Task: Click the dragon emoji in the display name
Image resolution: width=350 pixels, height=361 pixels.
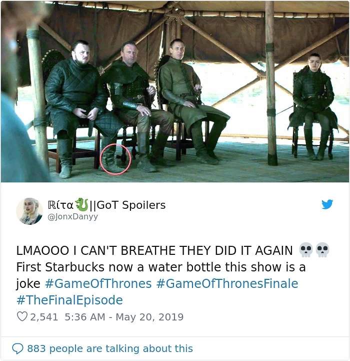Action: (81, 204)
